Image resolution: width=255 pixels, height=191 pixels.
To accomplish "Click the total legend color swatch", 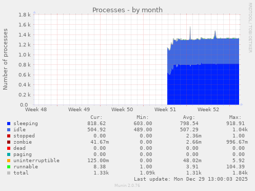I will pos(9,173).
